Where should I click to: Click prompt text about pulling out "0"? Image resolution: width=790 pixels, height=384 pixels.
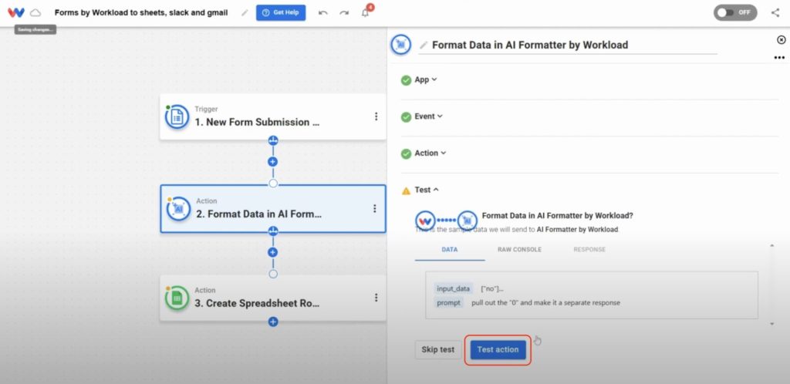pos(545,303)
